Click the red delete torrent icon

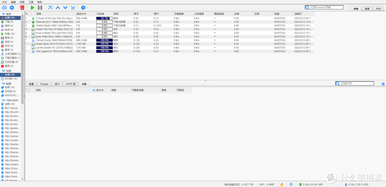pyautogui.click(x=22, y=8)
